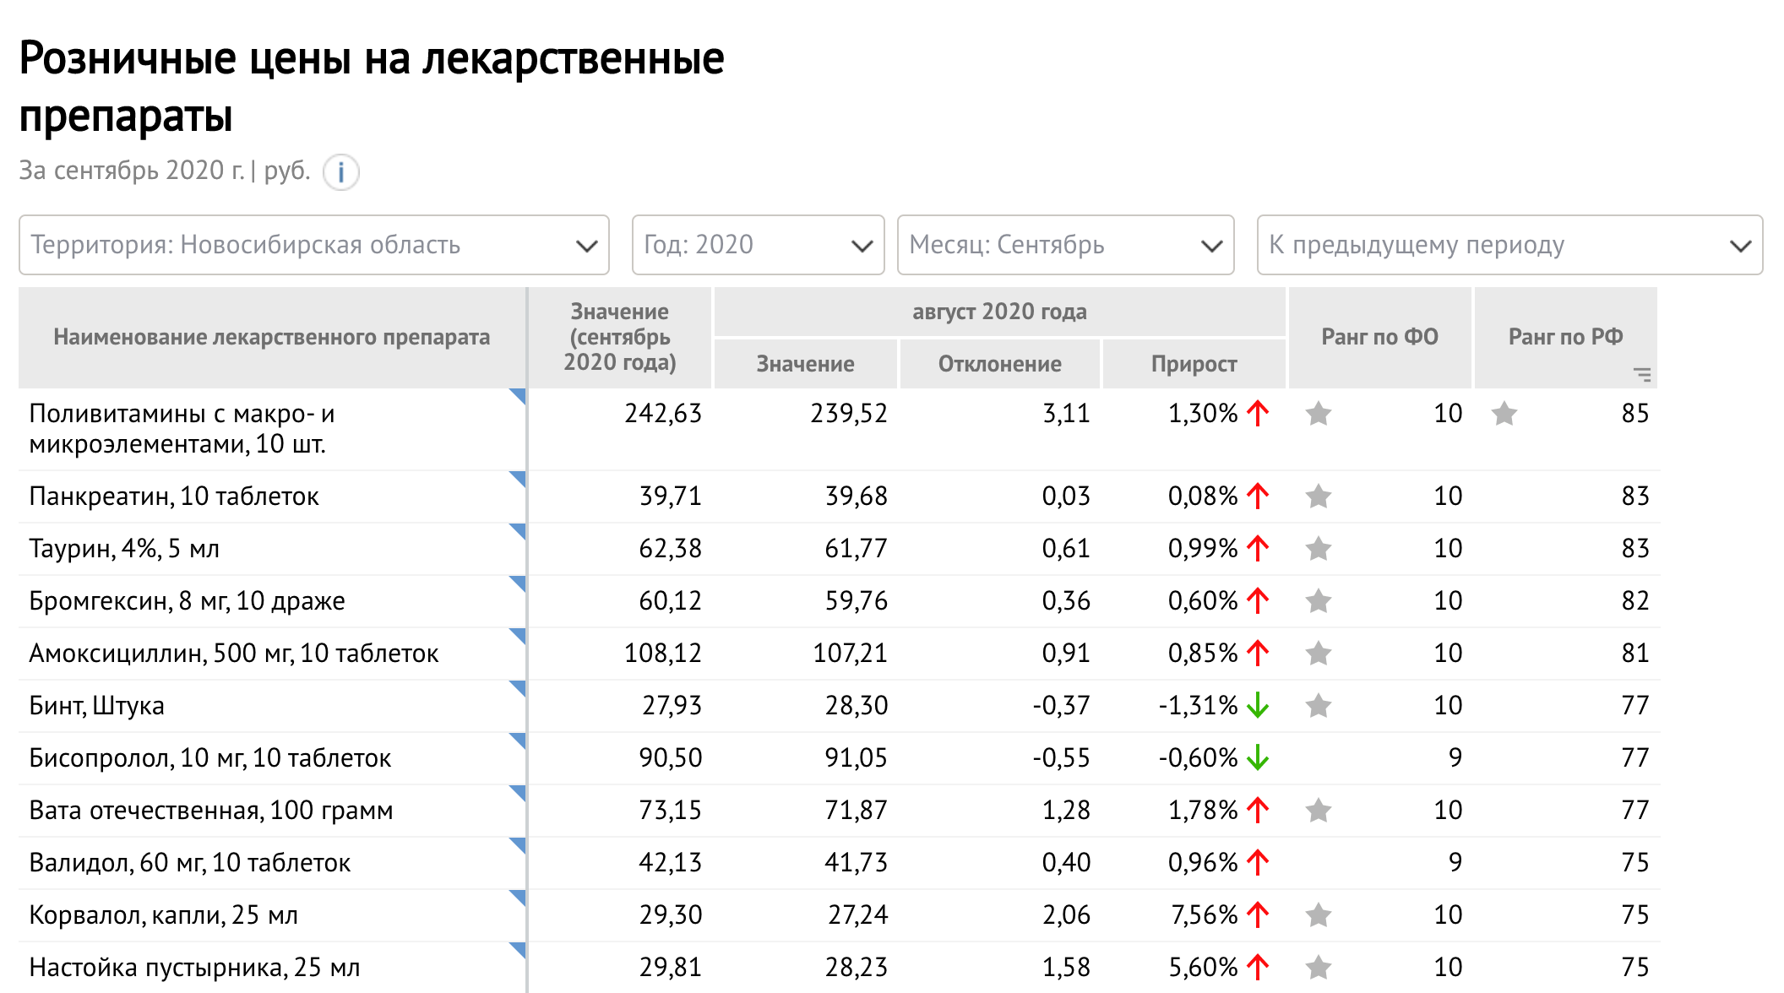1784x993 pixels.
Task: Open the Месяц: Сентябрь dropdown
Action: tap(1065, 245)
